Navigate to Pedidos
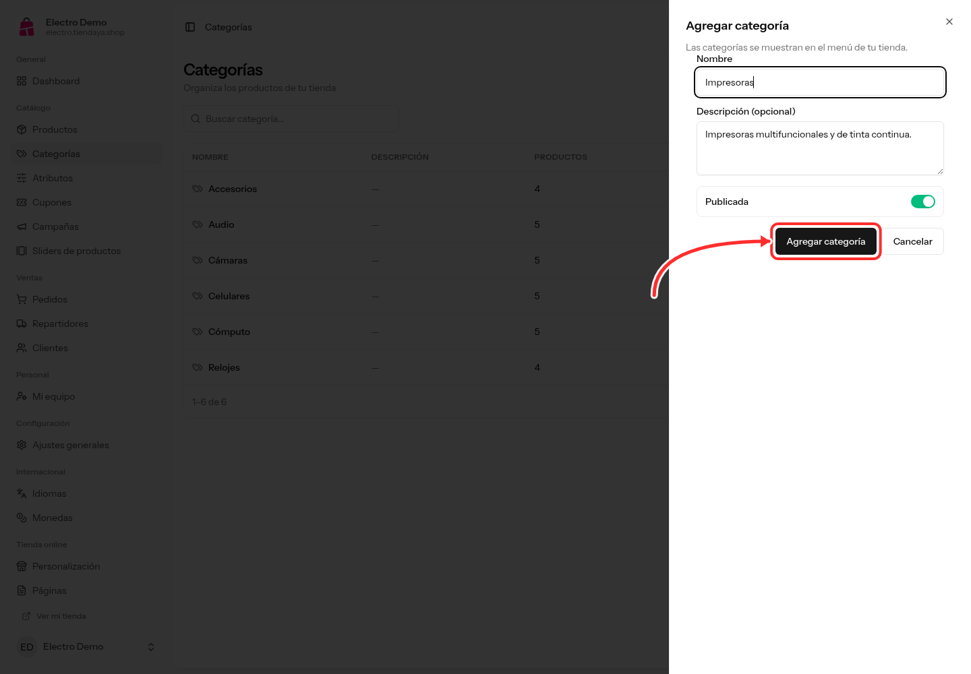The width and height of the screenshot is (971, 674). (x=86, y=299)
